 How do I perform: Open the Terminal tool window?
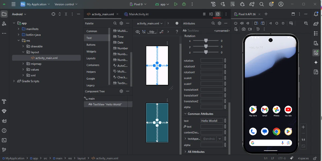pyautogui.click(x=4, y=140)
